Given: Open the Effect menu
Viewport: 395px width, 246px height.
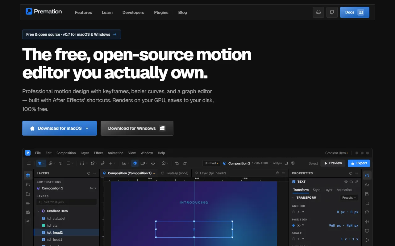Looking at the screenshot, I should point(98,153).
